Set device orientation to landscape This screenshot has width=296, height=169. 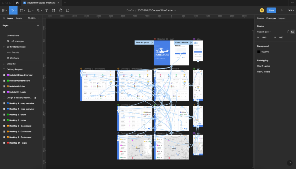293,32
